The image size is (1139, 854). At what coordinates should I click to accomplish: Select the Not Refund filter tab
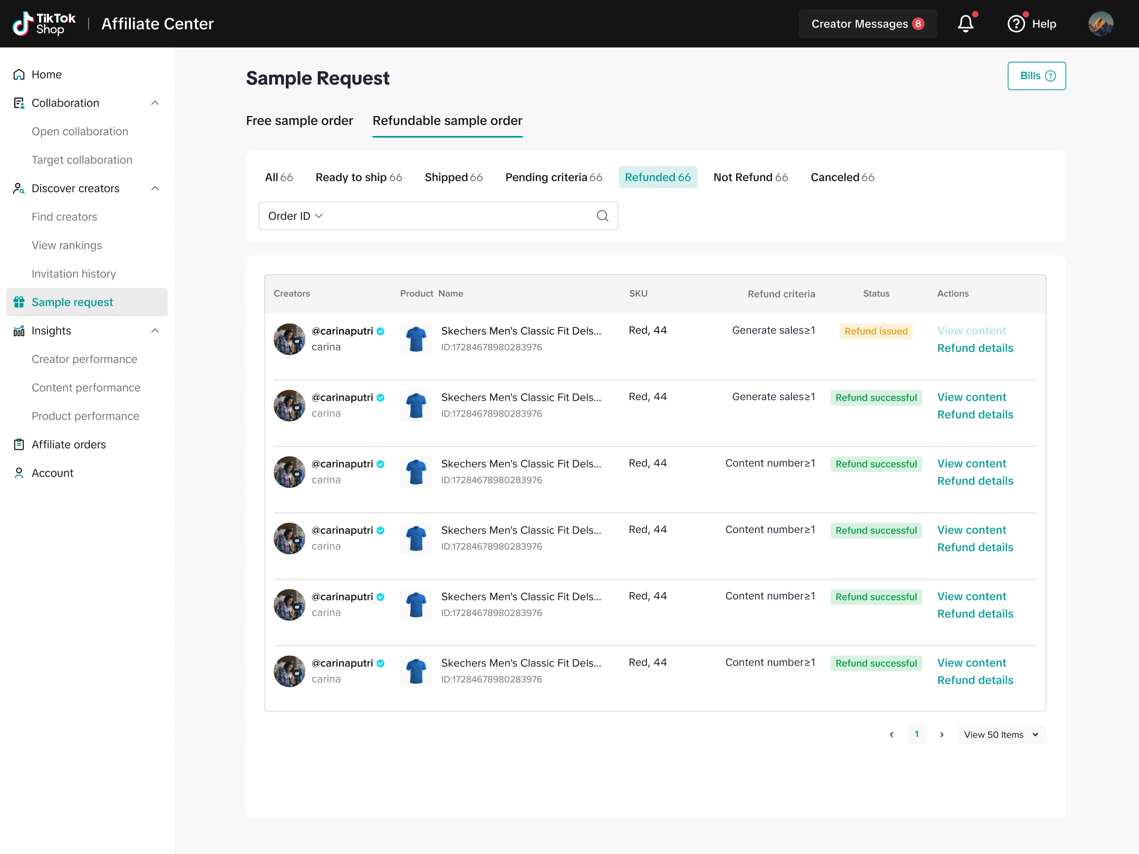click(750, 177)
